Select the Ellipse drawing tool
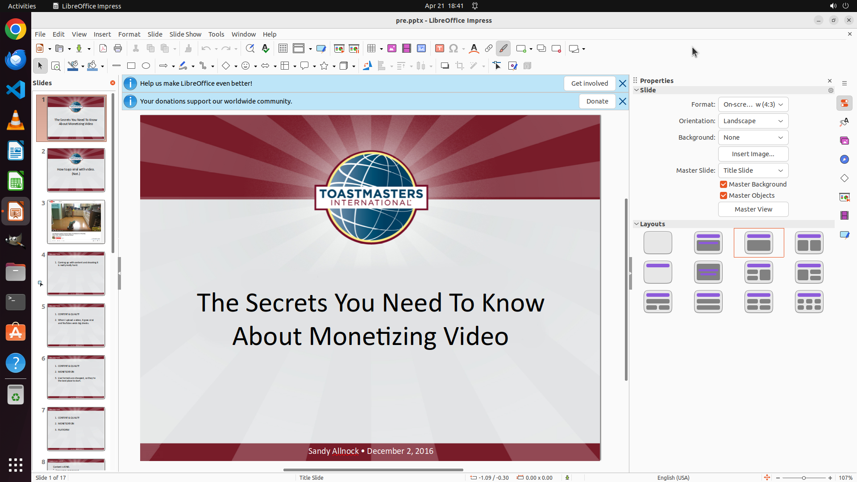The height and width of the screenshot is (482, 857). click(x=146, y=66)
